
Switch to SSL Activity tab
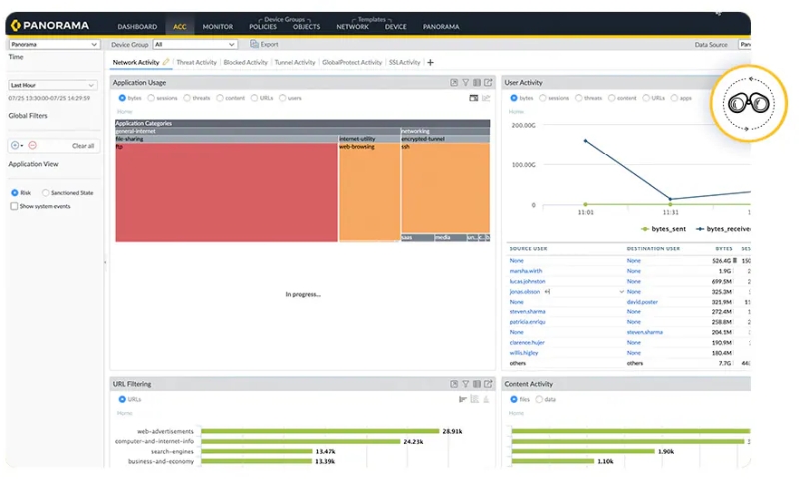pos(404,62)
